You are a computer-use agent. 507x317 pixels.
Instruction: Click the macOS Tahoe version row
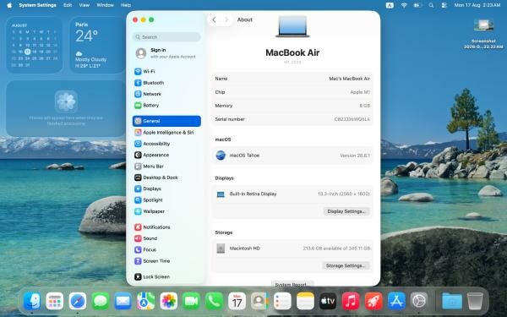[292, 156]
